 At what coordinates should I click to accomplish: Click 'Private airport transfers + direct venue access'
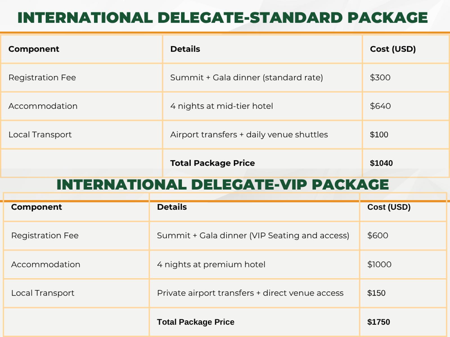pos(250,293)
